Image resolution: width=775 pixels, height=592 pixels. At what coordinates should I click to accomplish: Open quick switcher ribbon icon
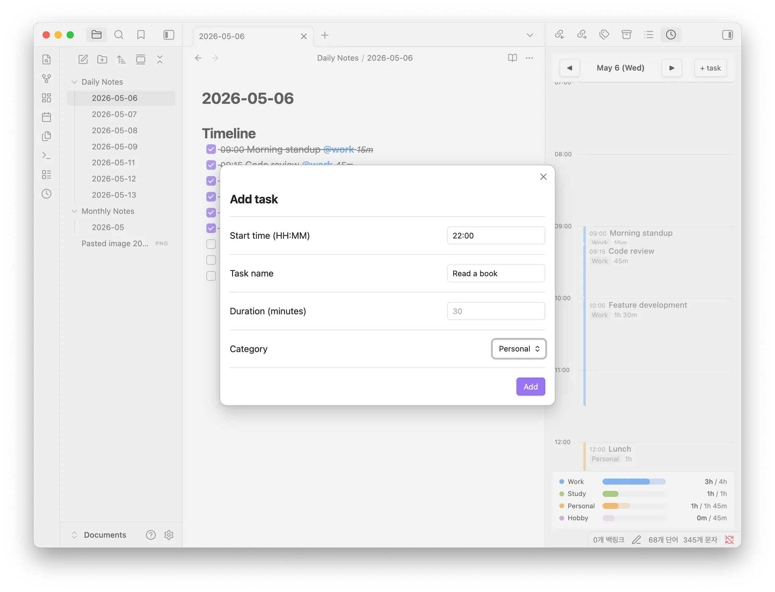[x=47, y=59]
